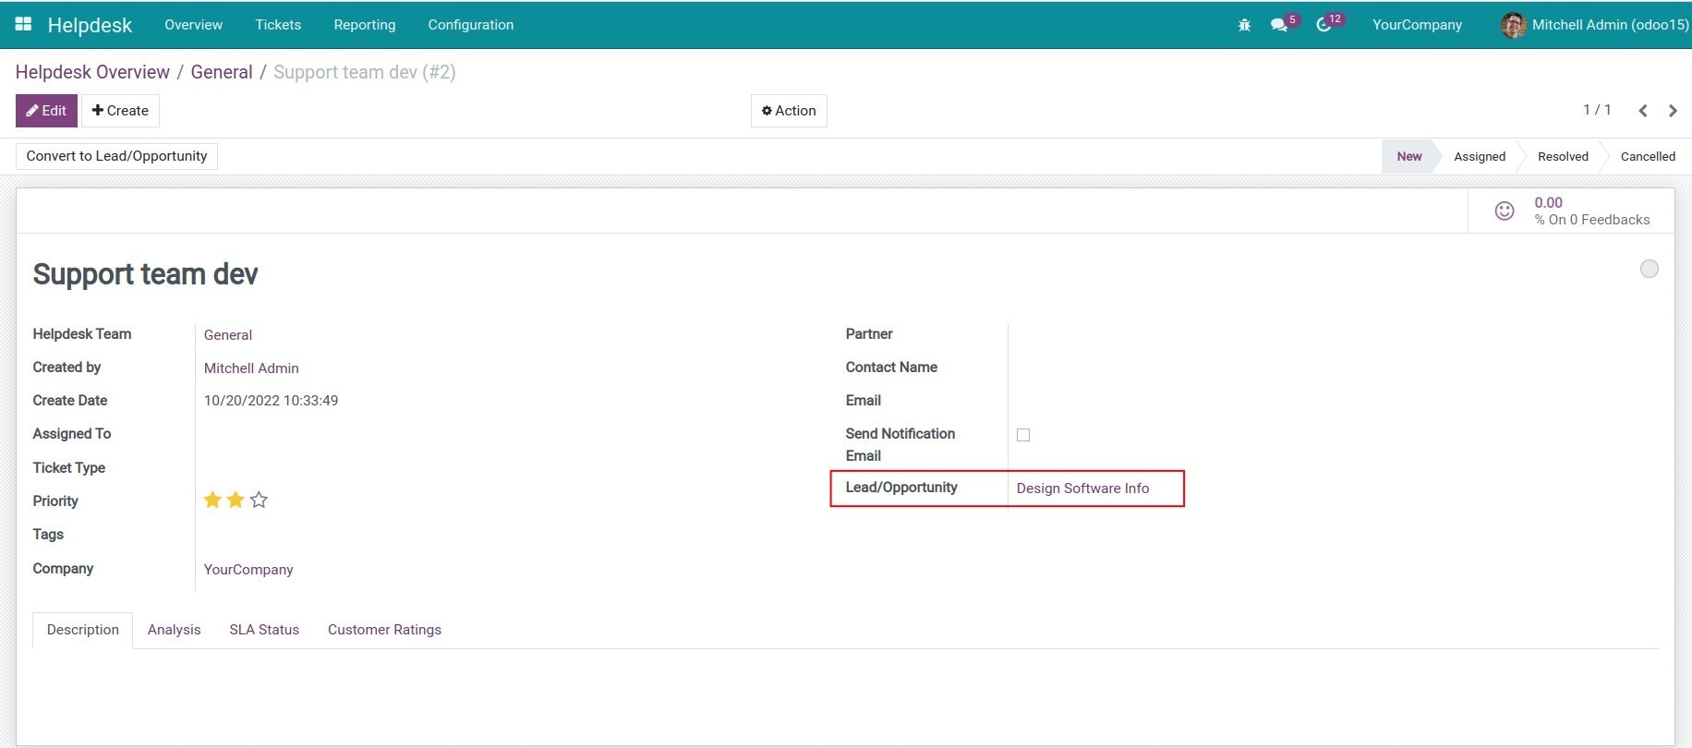Expand the Reporting menu
This screenshot has height=748, width=1692.
coord(364,25)
